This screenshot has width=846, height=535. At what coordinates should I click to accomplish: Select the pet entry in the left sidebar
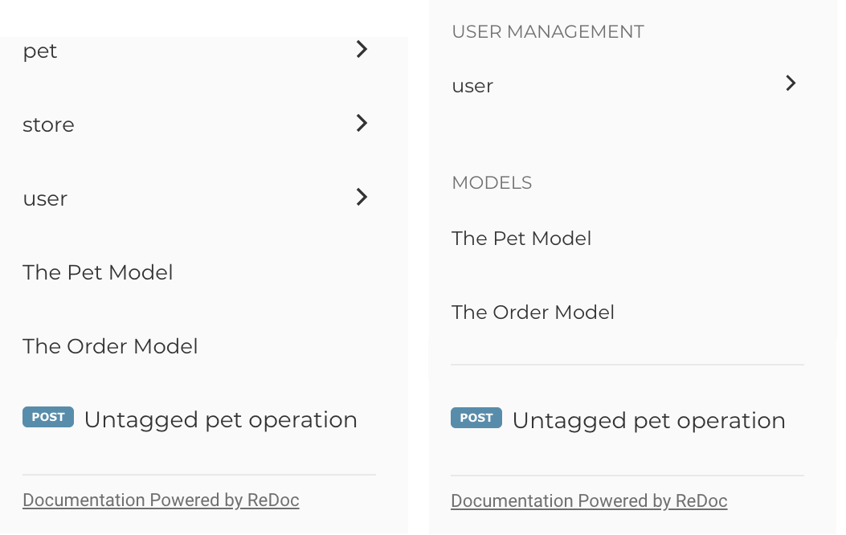pos(40,51)
